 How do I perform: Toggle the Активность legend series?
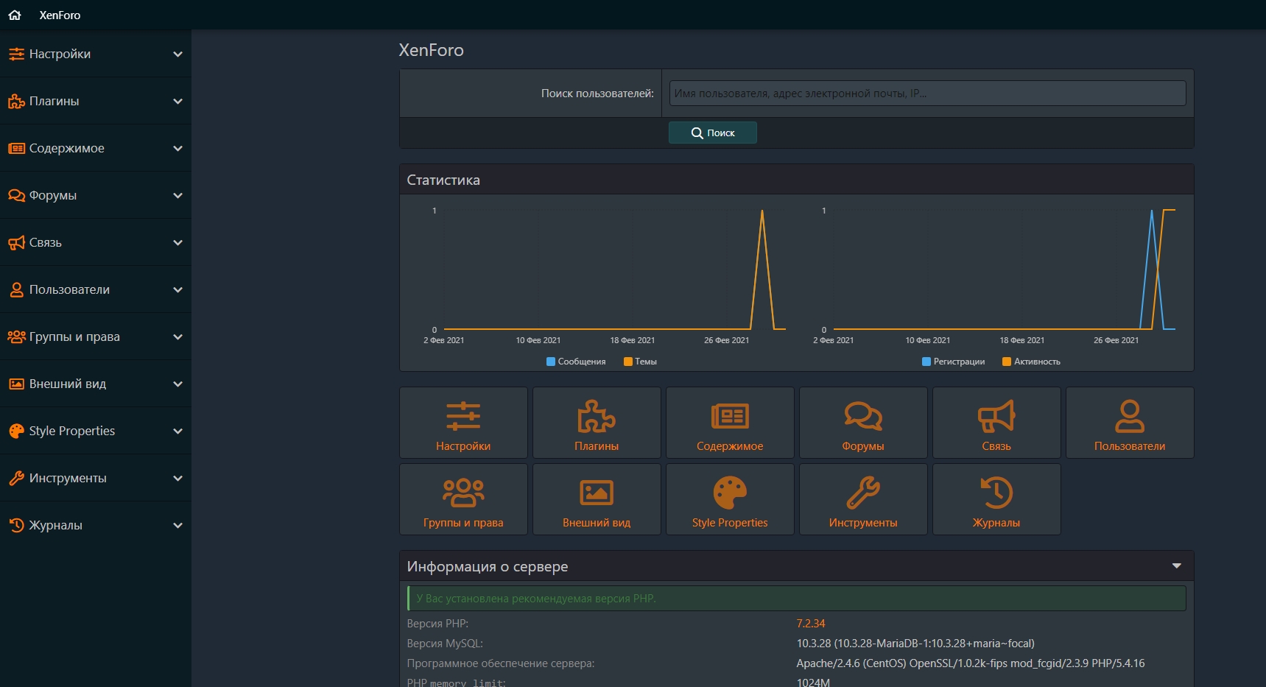(x=1031, y=362)
